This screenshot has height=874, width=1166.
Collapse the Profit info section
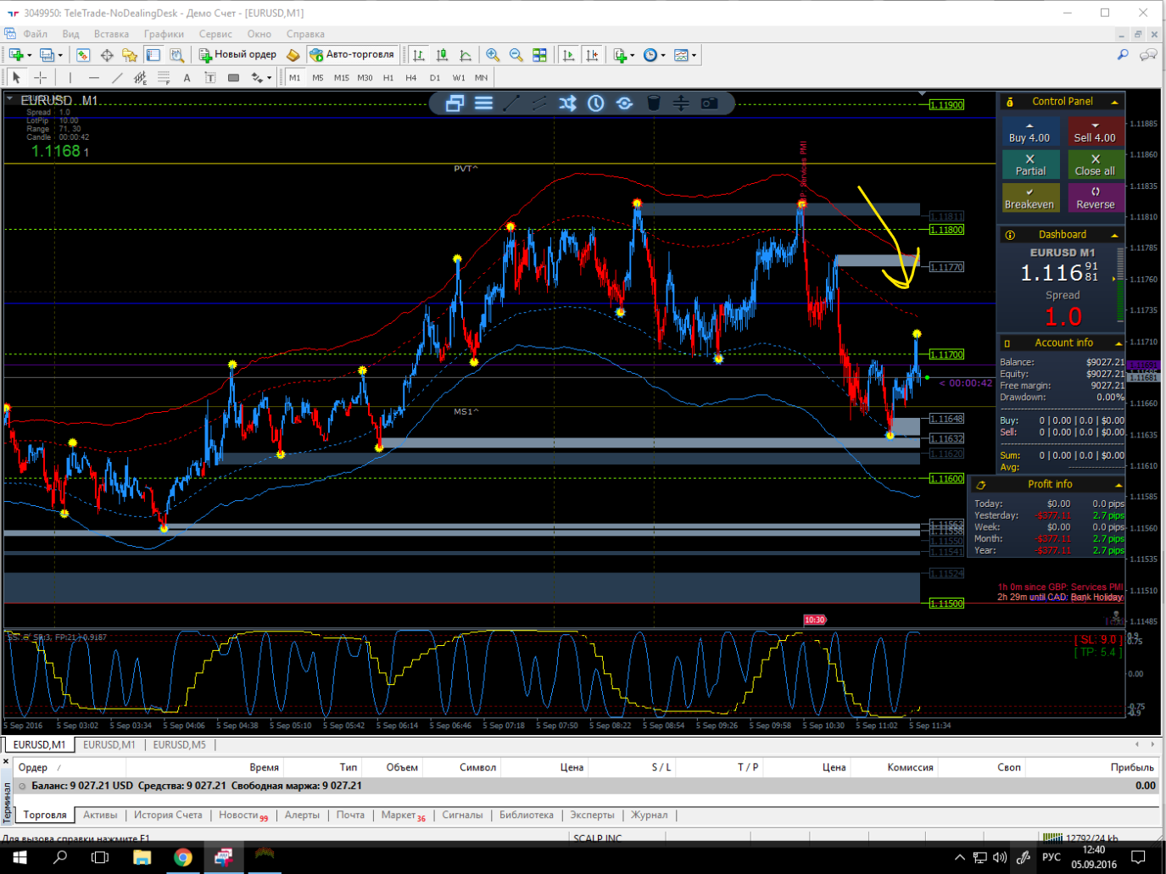pyautogui.click(x=1119, y=485)
